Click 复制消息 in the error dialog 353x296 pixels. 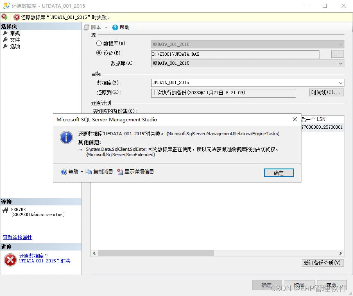coord(103,172)
